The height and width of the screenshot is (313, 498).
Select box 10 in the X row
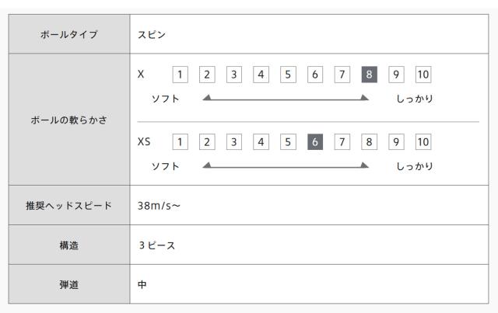(423, 75)
